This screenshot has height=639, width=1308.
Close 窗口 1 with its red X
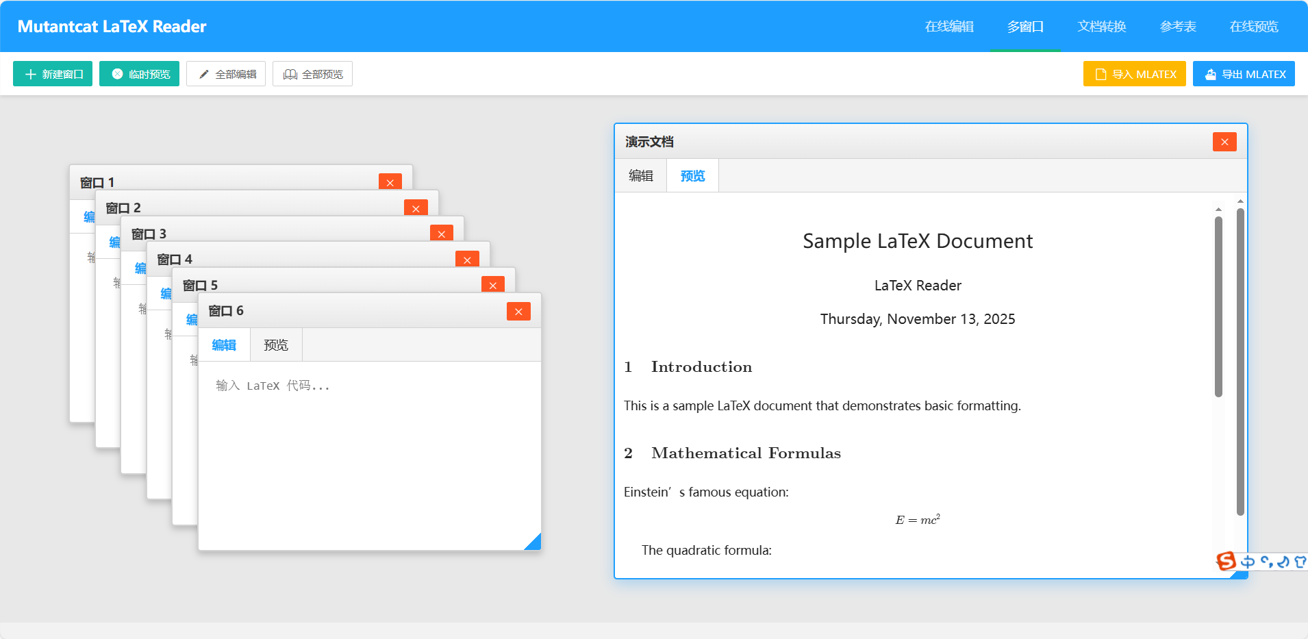coord(390,182)
